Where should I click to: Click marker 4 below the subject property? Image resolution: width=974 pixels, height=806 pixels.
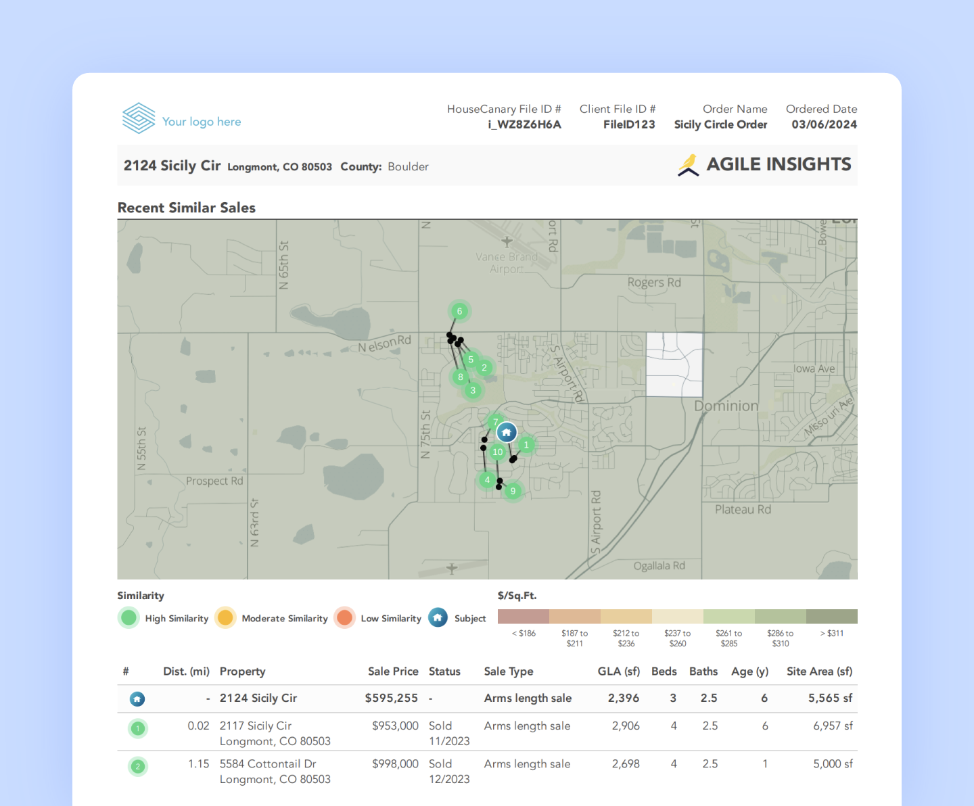[488, 479]
